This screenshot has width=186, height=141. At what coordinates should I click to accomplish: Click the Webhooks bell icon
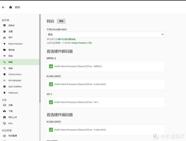4,93
